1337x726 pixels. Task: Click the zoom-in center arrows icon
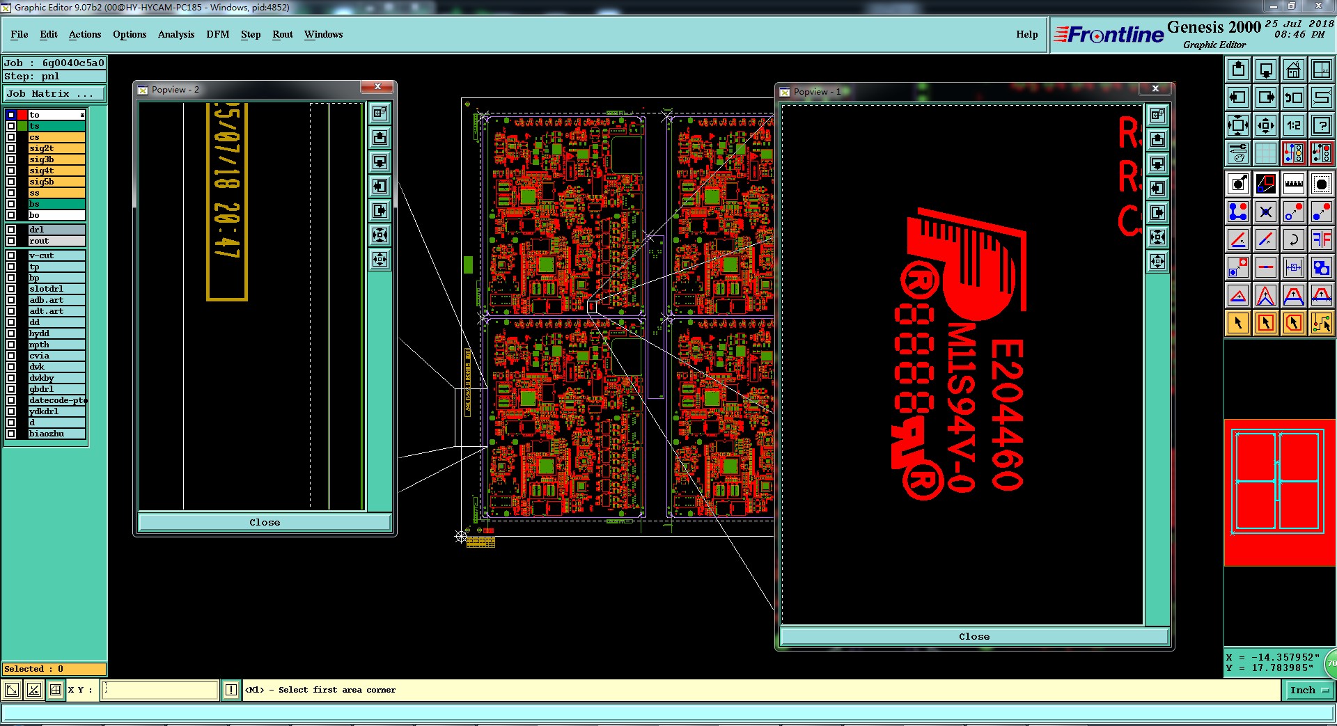click(1266, 125)
